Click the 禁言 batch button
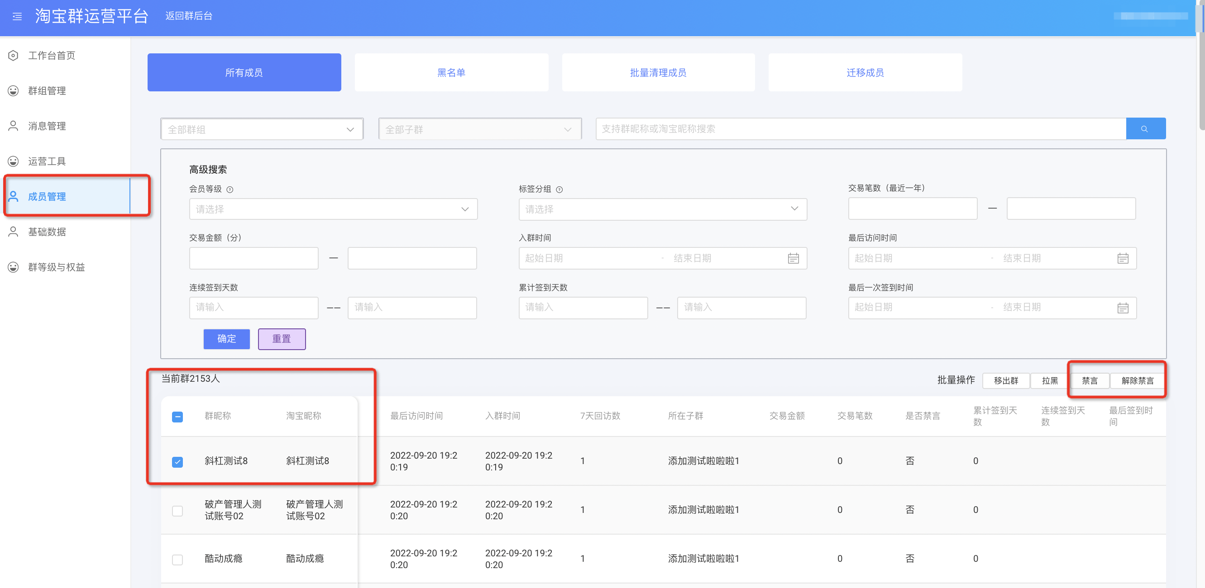This screenshot has height=588, width=1205. tap(1090, 380)
